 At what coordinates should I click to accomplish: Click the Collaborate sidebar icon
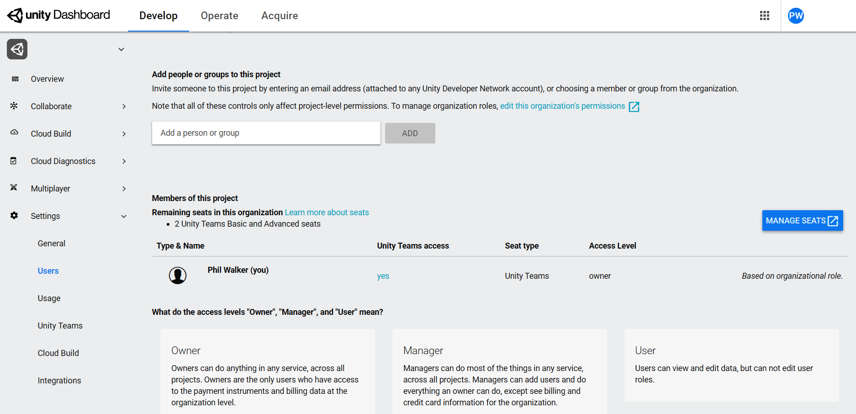[x=14, y=106]
